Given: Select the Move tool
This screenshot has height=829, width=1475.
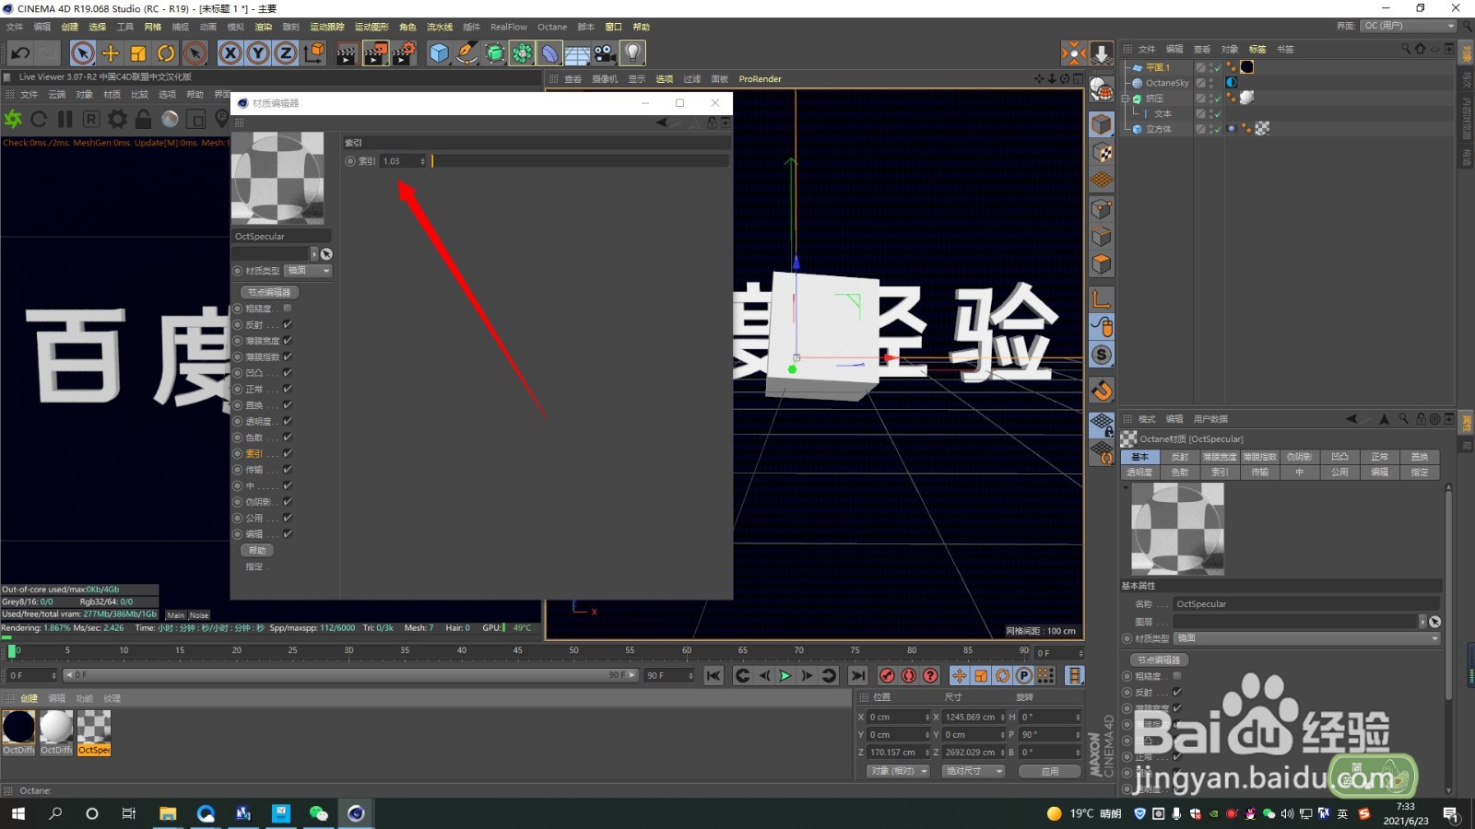Looking at the screenshot, I should [111, 53].
